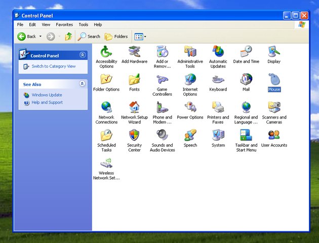Open Security Center shield icon
This screenshot has height=243, width=319.
coord(134,135)
